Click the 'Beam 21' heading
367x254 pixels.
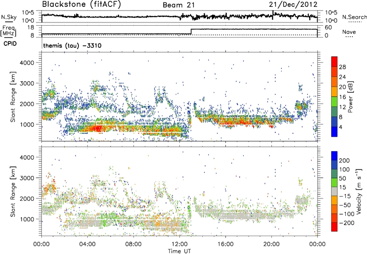coord(179,5)
